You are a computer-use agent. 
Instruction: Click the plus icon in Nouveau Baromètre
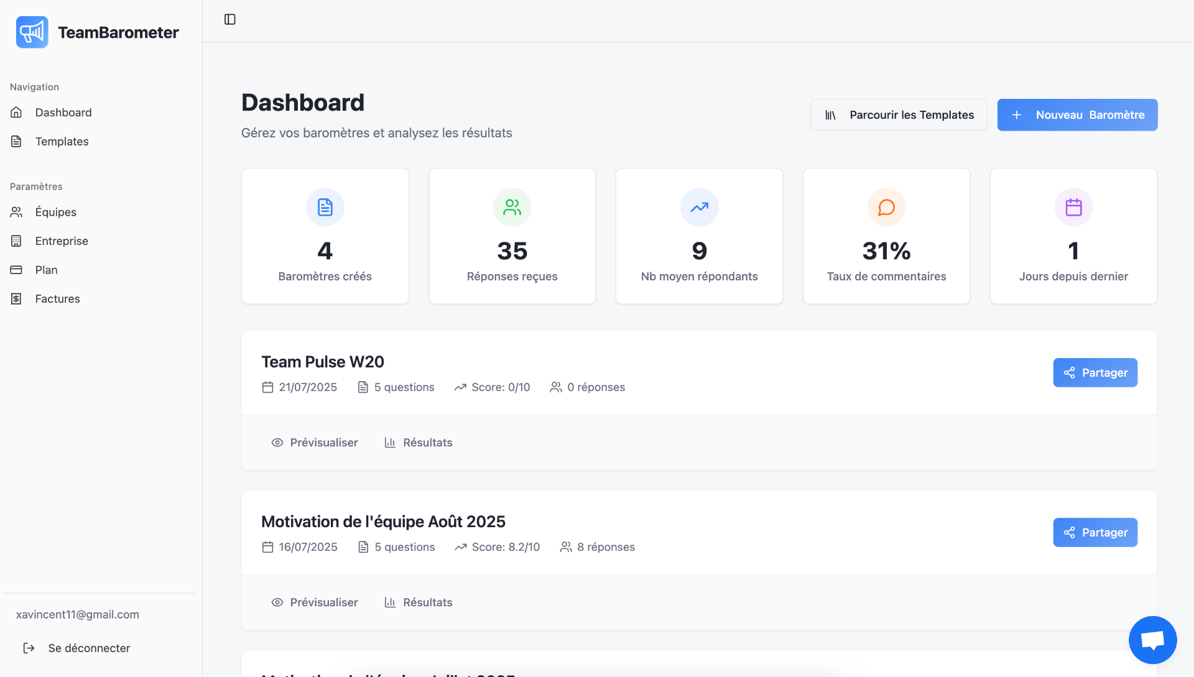[x=1017, y=115]
